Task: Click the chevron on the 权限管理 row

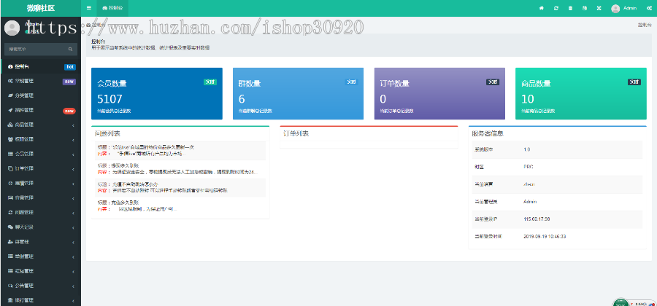Action: tap(73, 140)
